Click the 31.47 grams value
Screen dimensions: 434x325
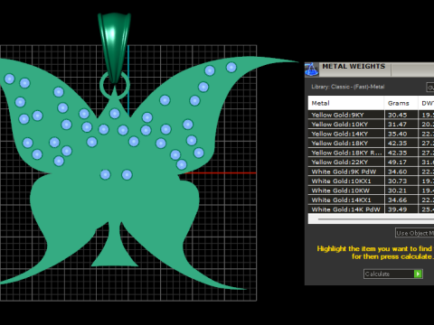point(398,125)
